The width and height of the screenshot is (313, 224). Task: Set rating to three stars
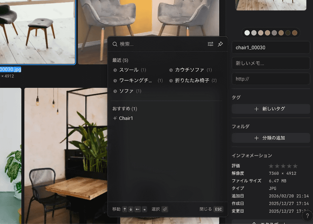(283, 166)
